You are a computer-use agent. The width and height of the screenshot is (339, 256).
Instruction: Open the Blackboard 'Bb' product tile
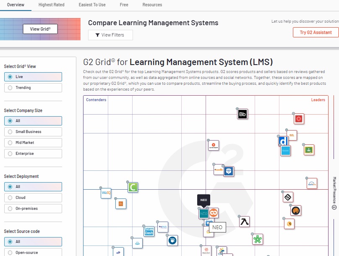coord(243,114)
